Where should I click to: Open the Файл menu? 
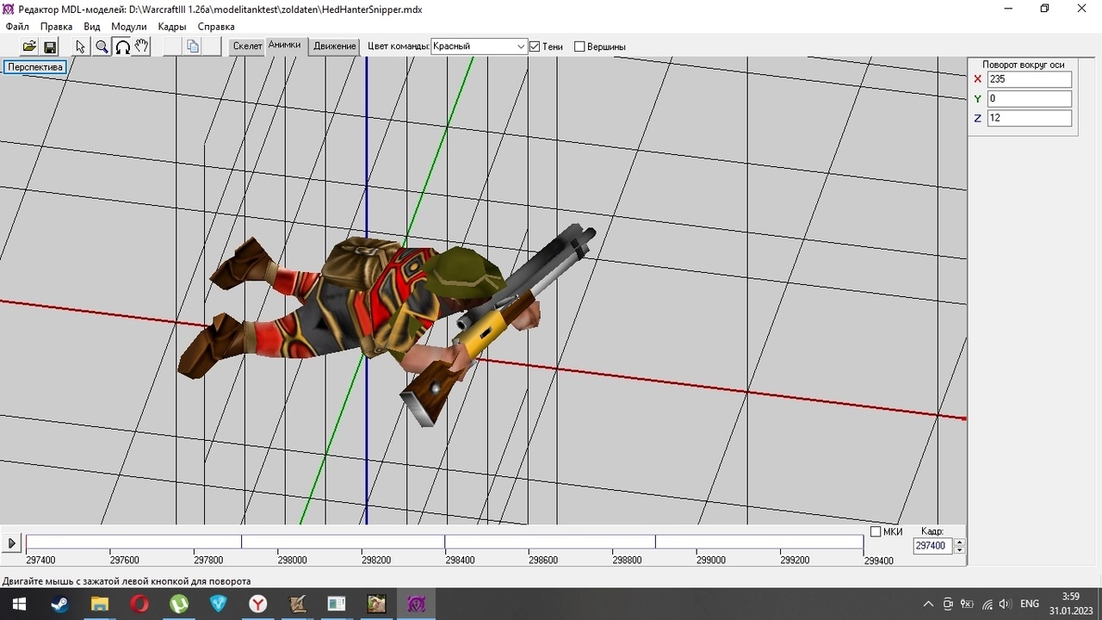point(17,27)
